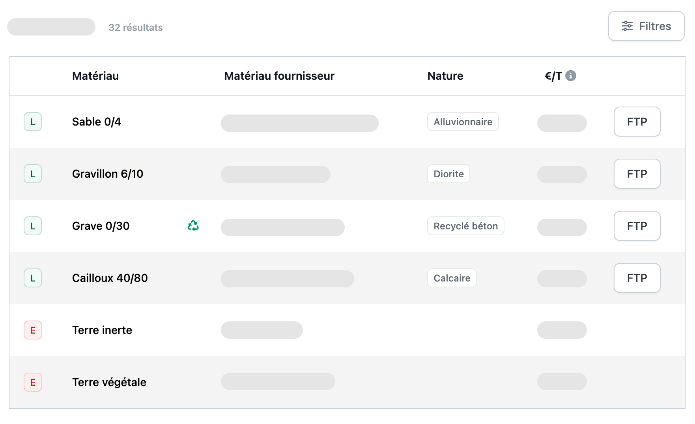695x424 pixels.
Task: Click the 32 résultats label
Action: coord(136,27)
